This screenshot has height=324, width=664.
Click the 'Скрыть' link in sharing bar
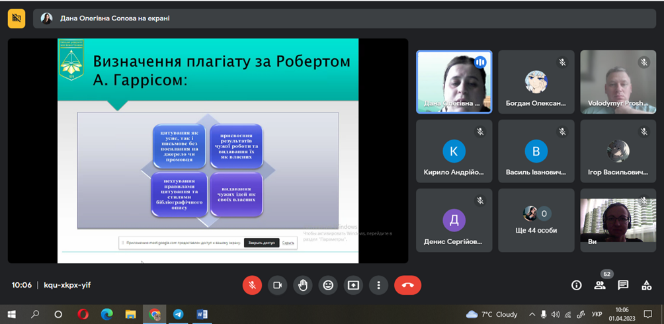coord(288,243)
